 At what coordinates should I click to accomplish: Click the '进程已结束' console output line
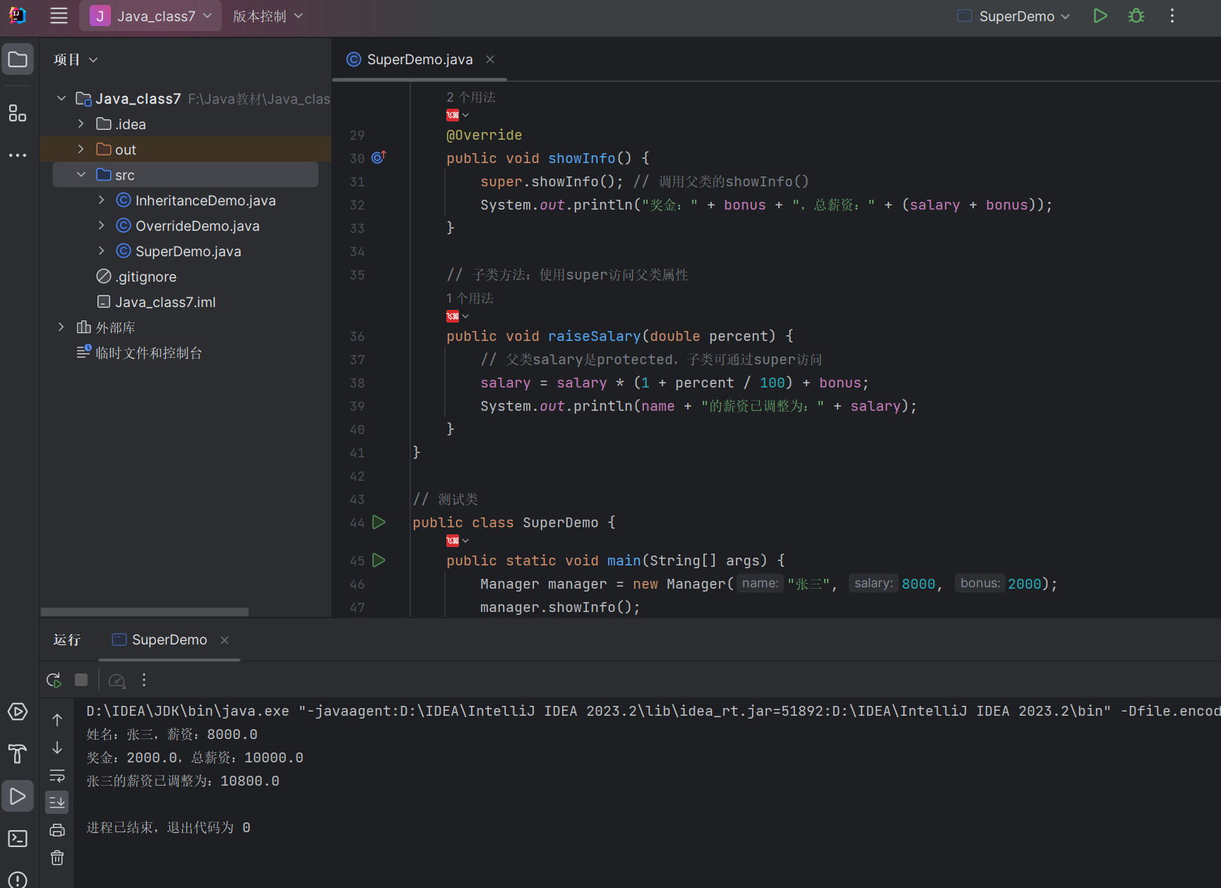169,827
